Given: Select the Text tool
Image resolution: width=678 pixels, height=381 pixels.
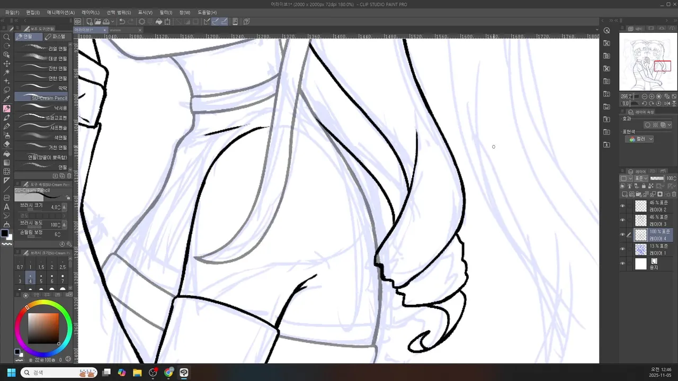Looking at the screenshot, I should 7,207.
